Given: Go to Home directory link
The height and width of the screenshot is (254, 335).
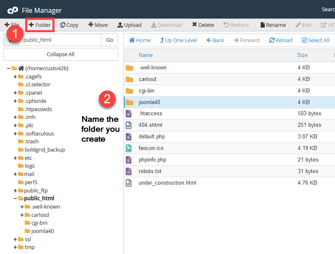Looking at the screenshot, I should tap(140, 40).
